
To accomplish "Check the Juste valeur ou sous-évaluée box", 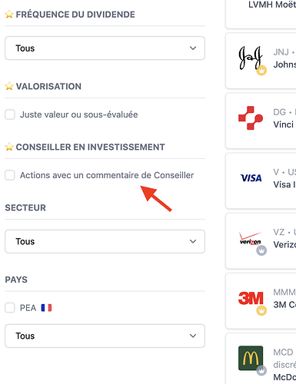I will click(x=10, y=114).
